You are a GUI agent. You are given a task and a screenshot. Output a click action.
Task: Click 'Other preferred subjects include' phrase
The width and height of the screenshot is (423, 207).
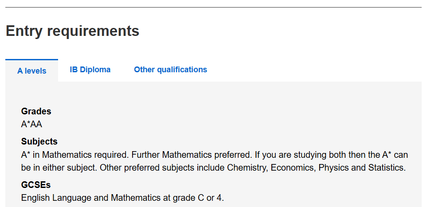(162, 168)
